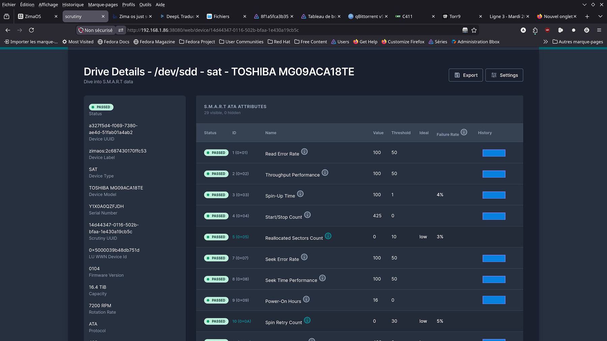Image resolution: width=607 pixels, height=341 pixels.
Task: Open the Historique menu
Action: coord(73,5)
